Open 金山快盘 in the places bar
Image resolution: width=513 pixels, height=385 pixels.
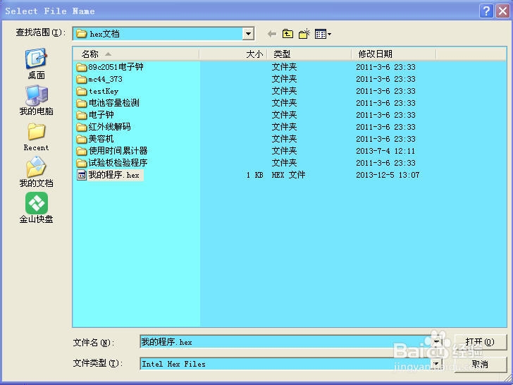(37, 208)
